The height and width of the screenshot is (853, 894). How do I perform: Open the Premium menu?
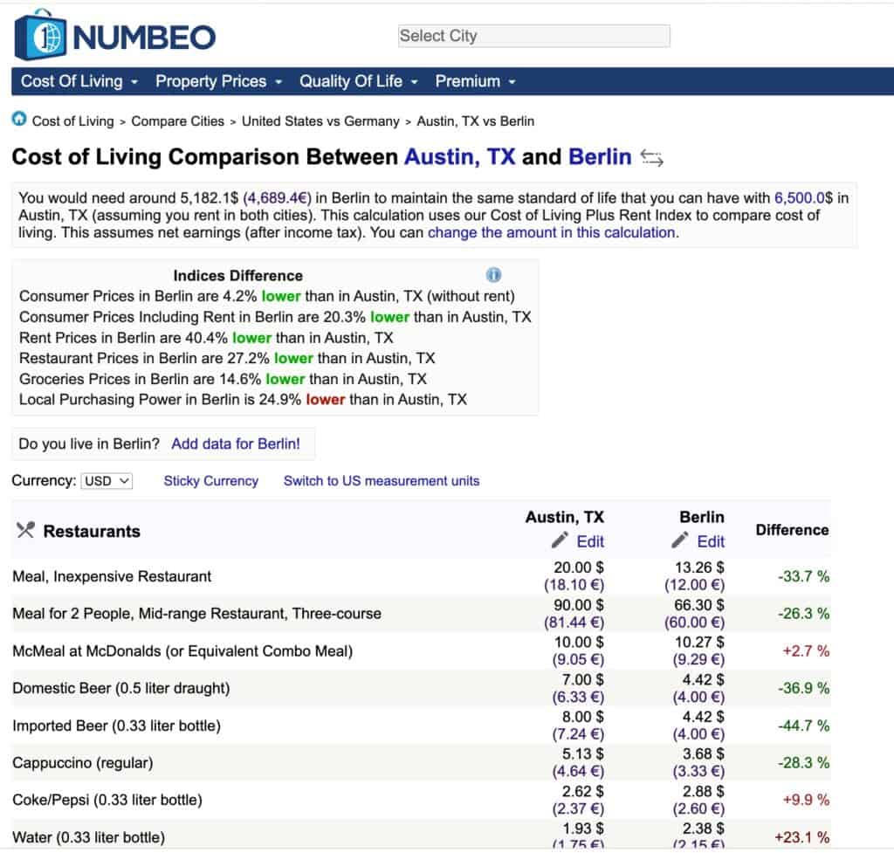pos(475,81)
